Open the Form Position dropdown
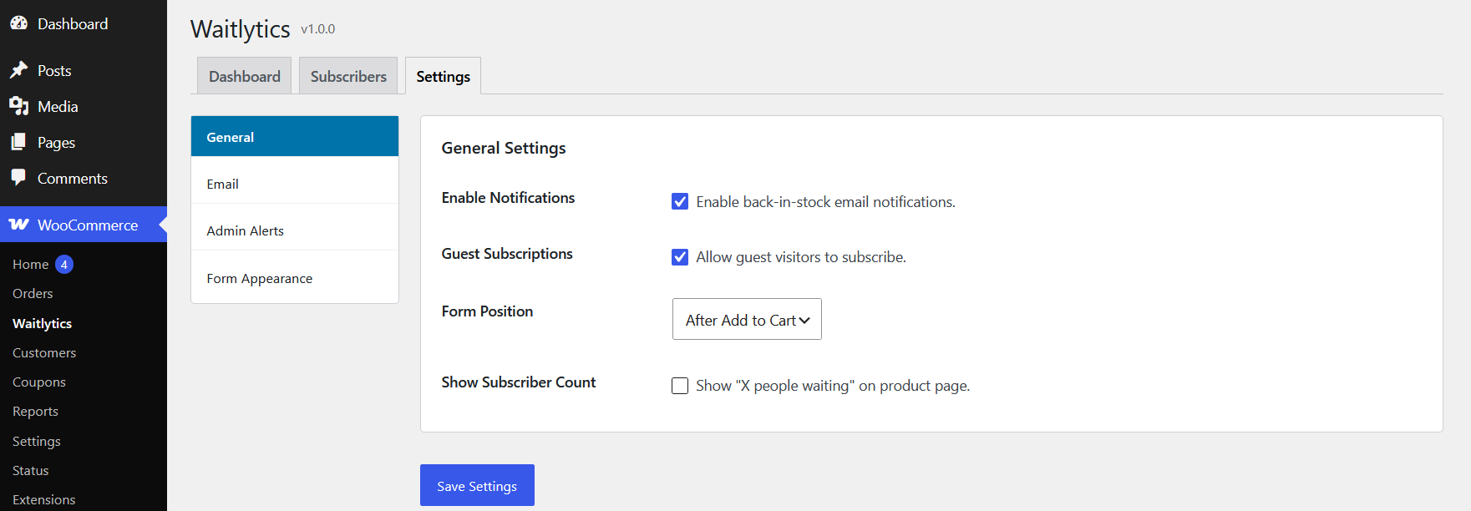 point(747,319)
